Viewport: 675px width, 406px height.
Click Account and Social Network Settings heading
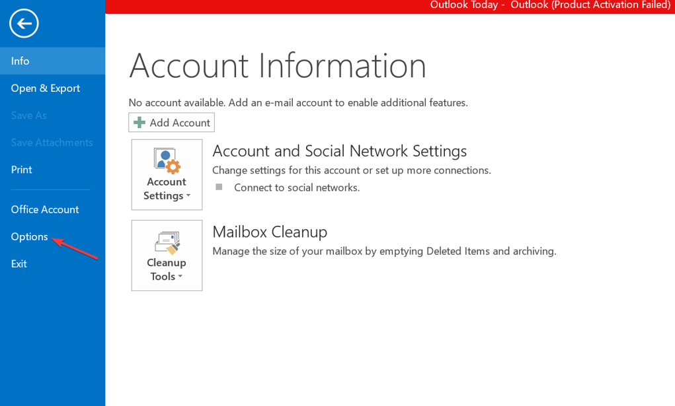[x=340, y=151]
